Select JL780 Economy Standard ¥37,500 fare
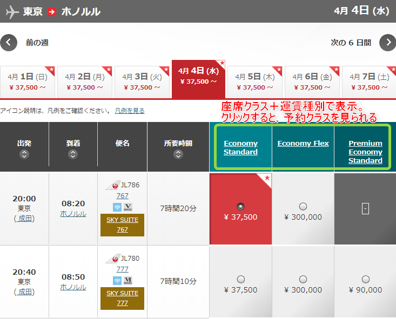This screenshot has width=396, height=319. click(x=240, y=279)
